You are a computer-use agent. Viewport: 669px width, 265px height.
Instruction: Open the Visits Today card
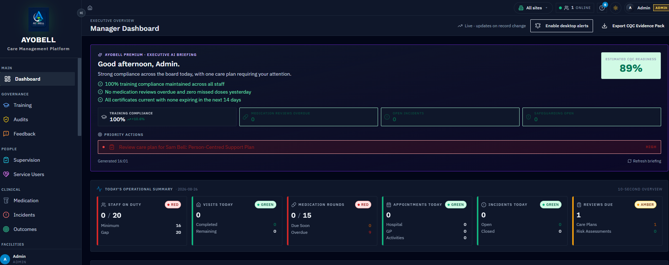tap(237, 221)
